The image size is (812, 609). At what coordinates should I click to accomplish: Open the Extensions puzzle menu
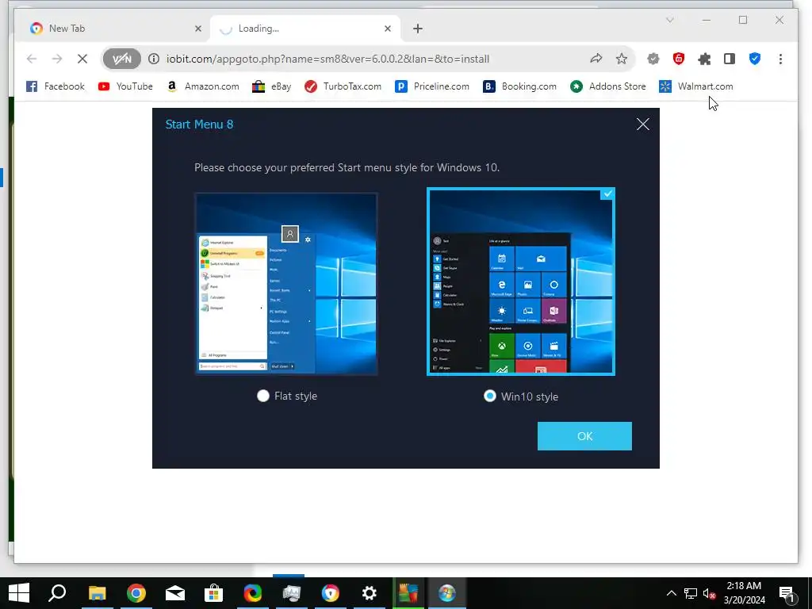tap(704, 59)
